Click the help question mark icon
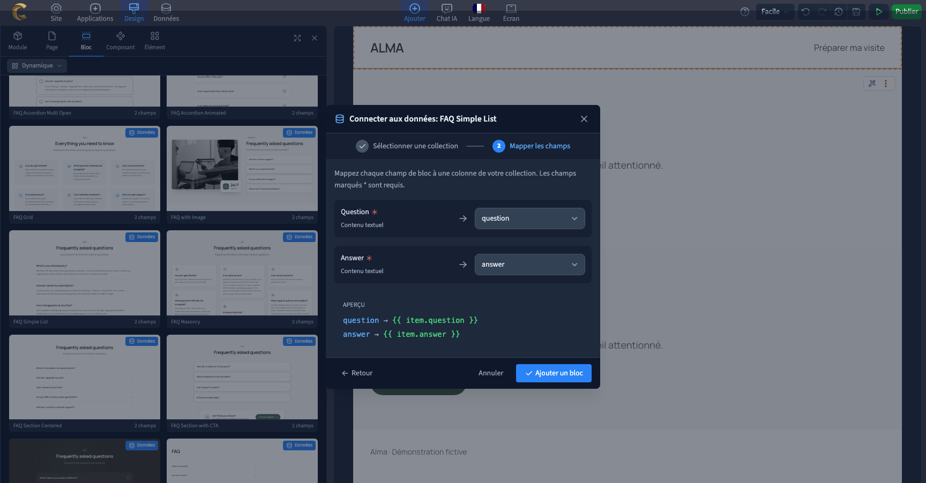Viewport: 926px width, 483px height. click(745, 12)
